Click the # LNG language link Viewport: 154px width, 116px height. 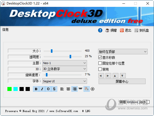(x=86, y=111)
